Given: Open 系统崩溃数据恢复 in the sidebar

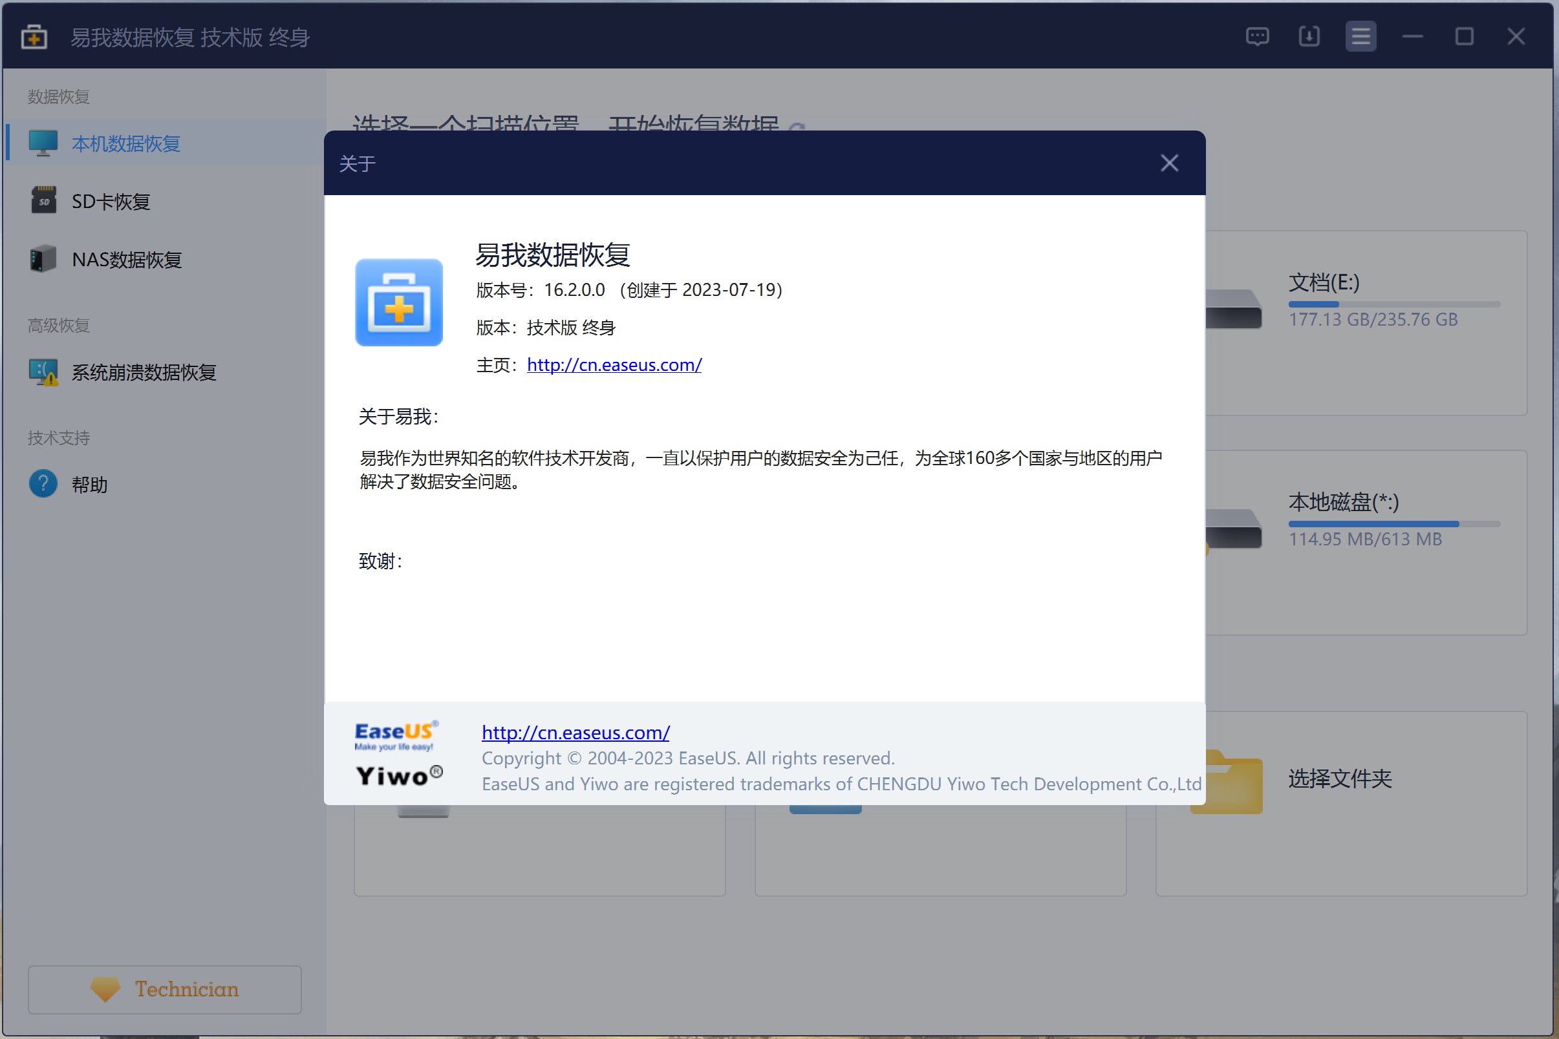Looking at the screenshot, I should point(166,372).
